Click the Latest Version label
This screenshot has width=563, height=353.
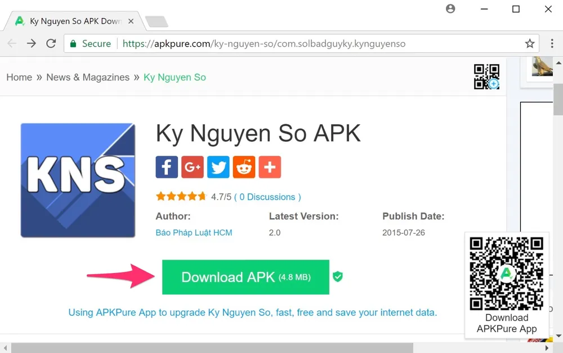coord(304,216)
